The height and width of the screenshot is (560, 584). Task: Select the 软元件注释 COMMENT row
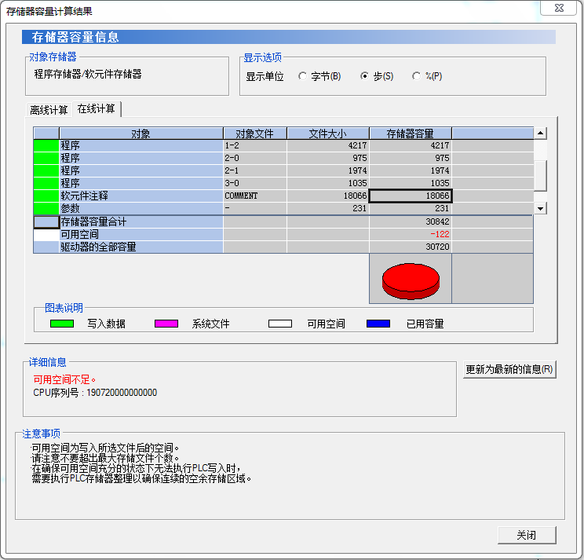pyautogui.click(x=141, y=196)
